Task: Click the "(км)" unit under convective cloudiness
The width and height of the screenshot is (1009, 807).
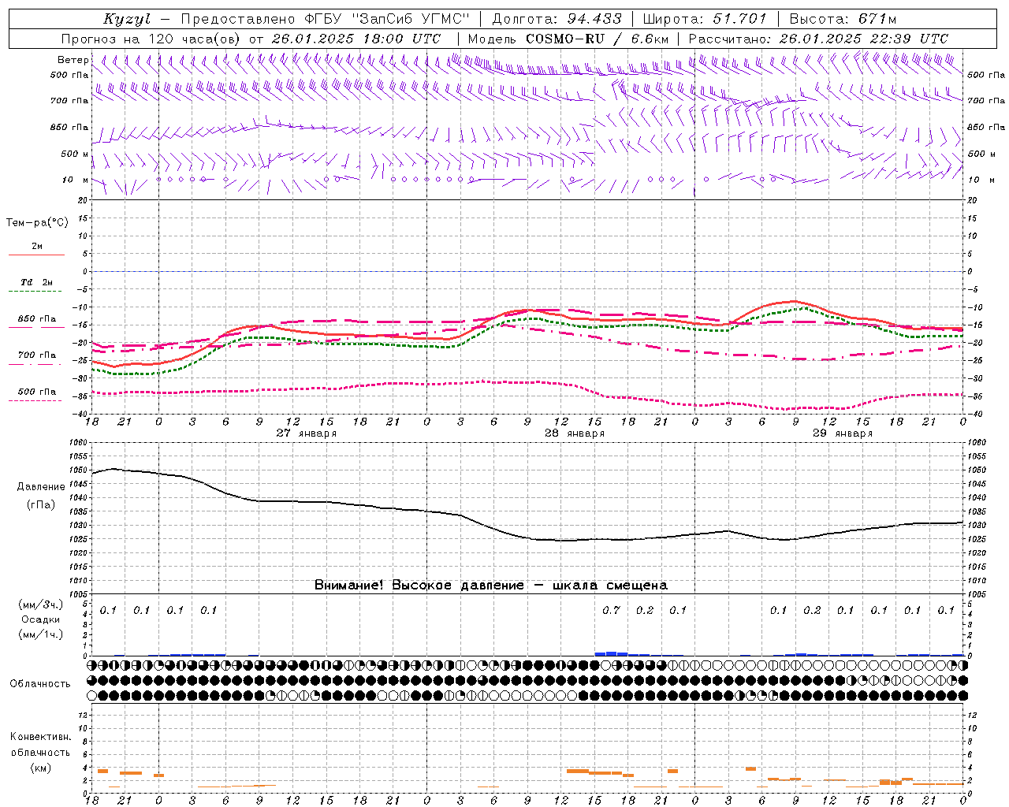Action: coord(41,768)
